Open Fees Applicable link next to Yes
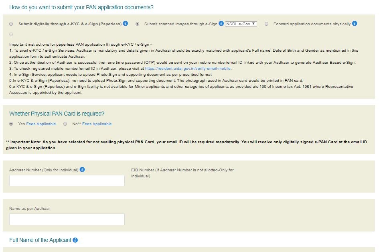Screen dimensions: 385x252 pos(41,124)
